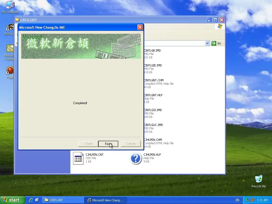Switch to CINTLGNT taskbar button
This screenshot has height=204, width=272.
tap(63, 200)
